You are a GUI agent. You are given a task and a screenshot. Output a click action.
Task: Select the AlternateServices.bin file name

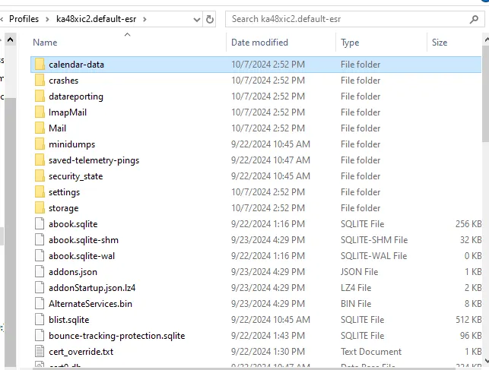pyautogui.click(x=90, y=304)
